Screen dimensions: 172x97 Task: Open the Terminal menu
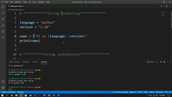tap(41, 2)
